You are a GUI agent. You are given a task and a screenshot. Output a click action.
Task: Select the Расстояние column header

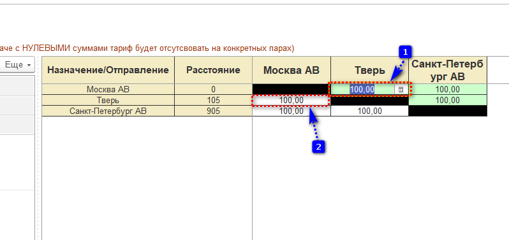click(x=213, y=70)
